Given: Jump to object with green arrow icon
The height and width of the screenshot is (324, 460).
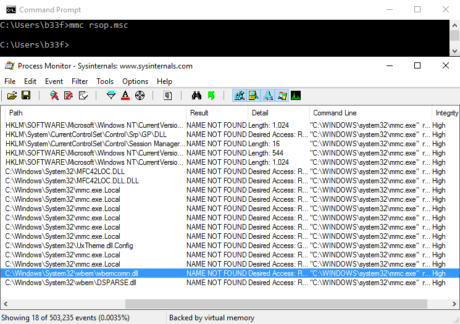Looking at the screenshot, I should pyautogui.click(x=211, y=96).
